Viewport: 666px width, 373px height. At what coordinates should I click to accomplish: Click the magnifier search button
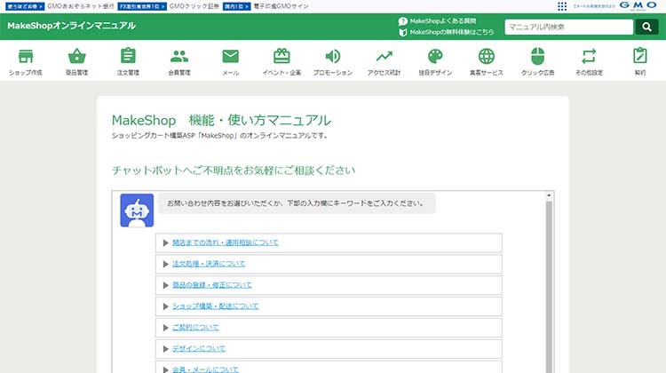pyautogui.click(x=646, y=27)
